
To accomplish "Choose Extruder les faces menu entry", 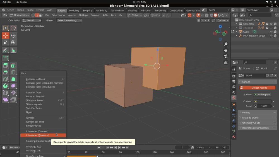I will click(x=43, y=79).
